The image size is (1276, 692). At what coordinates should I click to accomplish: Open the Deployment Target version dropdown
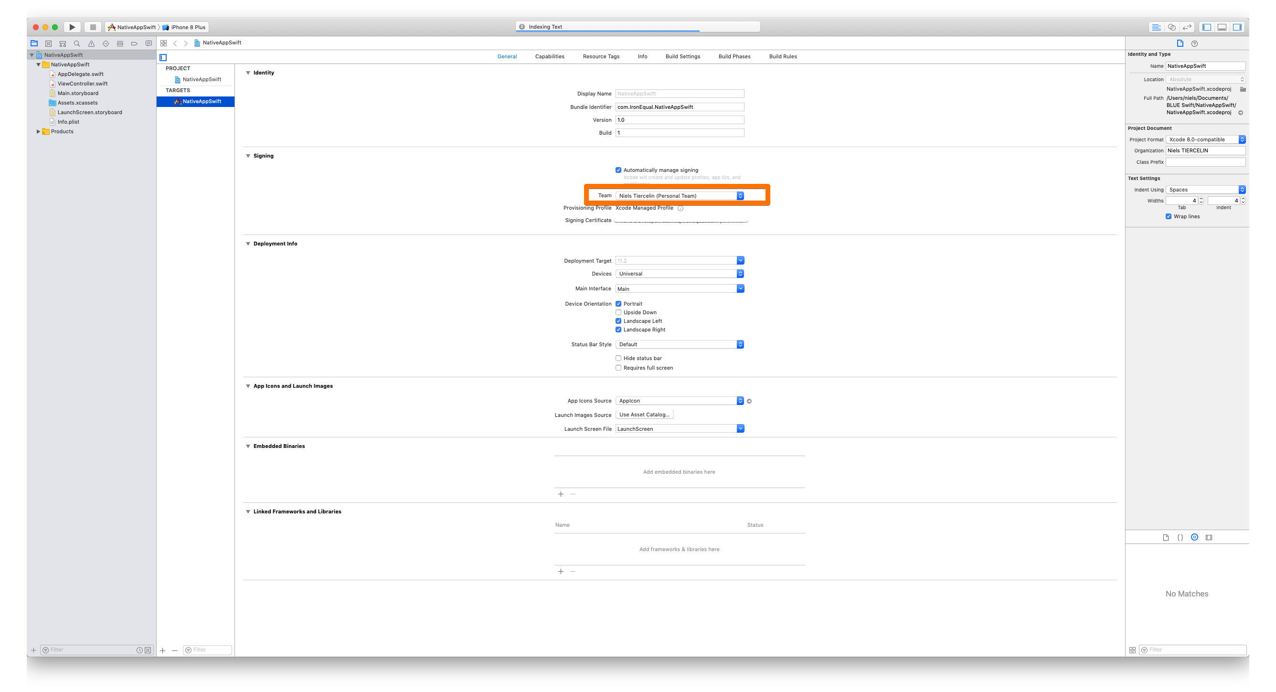click(740, 260)
